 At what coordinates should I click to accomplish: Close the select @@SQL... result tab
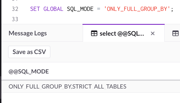point(153,33)
